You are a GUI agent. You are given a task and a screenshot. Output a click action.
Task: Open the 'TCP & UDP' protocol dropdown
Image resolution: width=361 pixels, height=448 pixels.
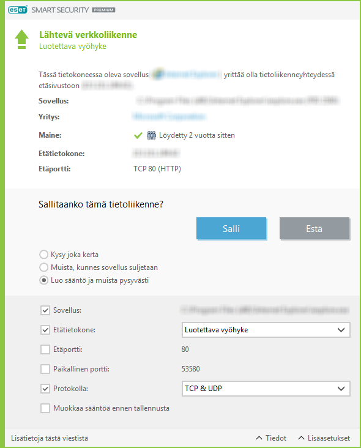(x=266, y=388)
